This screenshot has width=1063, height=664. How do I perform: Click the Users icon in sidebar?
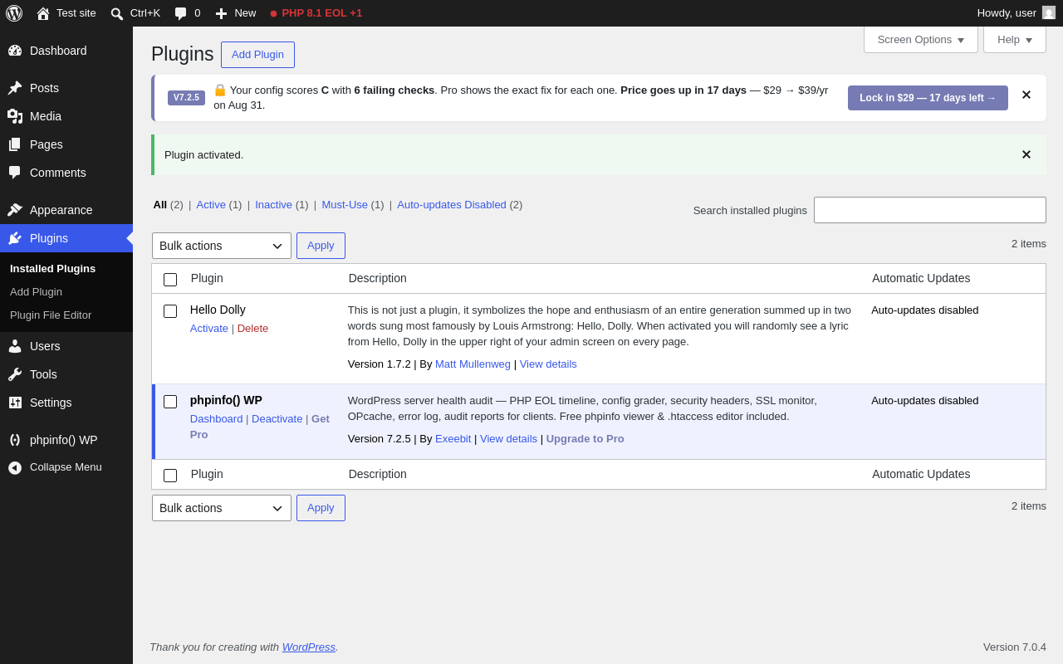pos(15,346)
